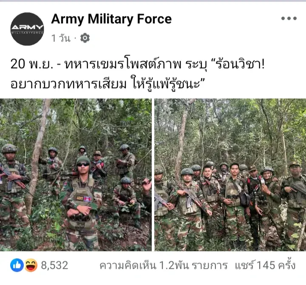Image resolution: width=306 pixels, height=285 pixels.
Task: Click the post caption starting '20 พ.ย.'
Action: (137, 74)
